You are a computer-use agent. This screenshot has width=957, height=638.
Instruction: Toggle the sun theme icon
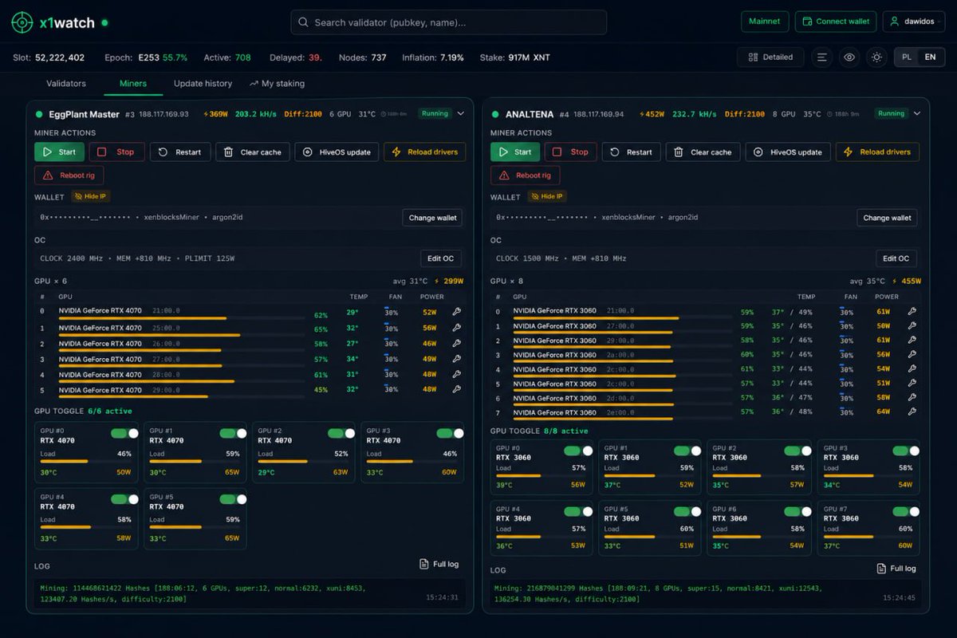pyautogui.click(x=876, y=57)
